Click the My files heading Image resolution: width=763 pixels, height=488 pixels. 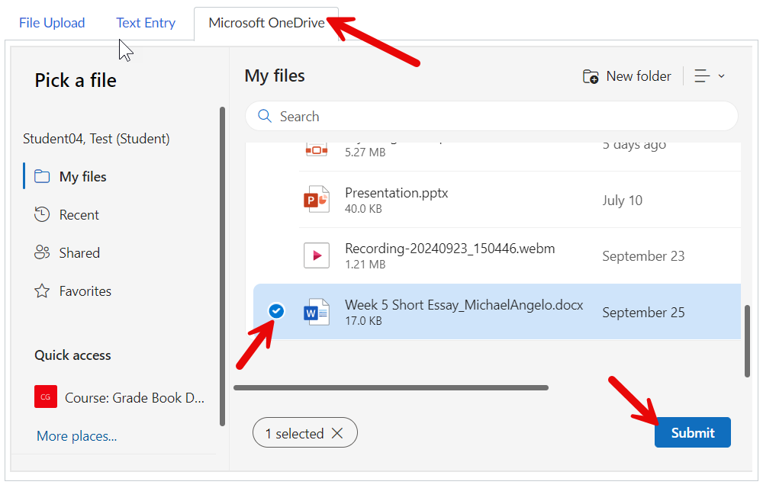pos(275,75)
